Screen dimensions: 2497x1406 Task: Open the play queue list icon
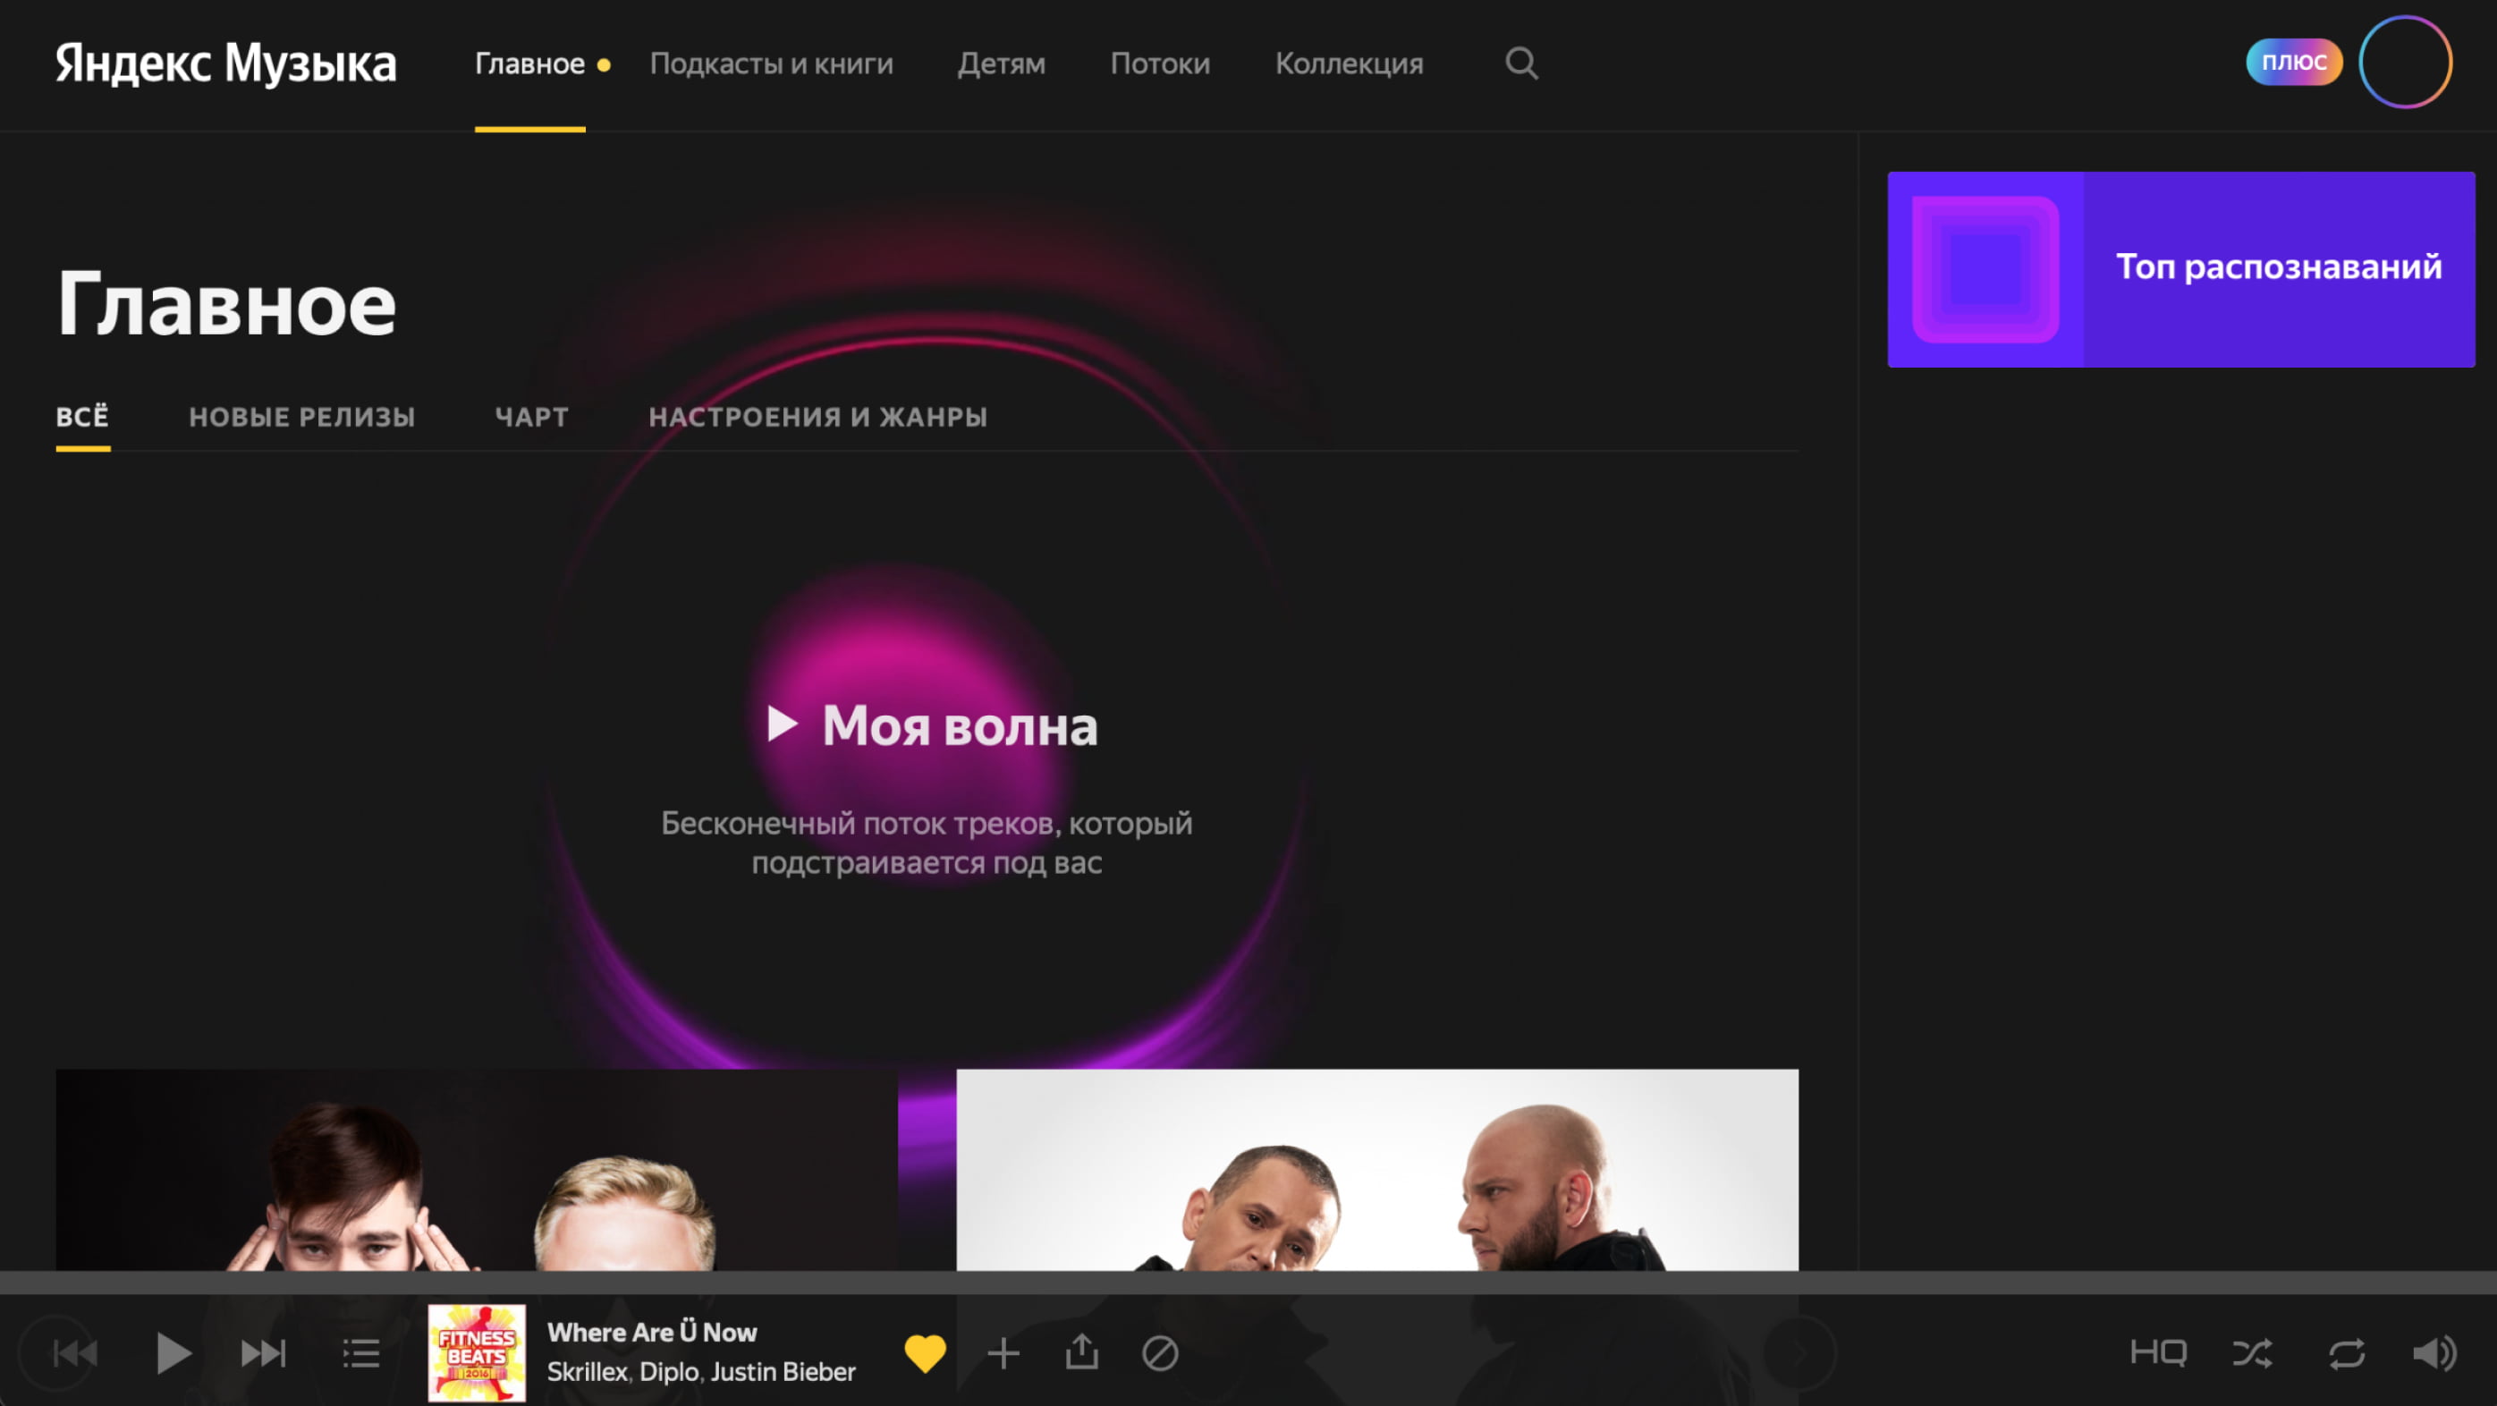coord(360,1352)
